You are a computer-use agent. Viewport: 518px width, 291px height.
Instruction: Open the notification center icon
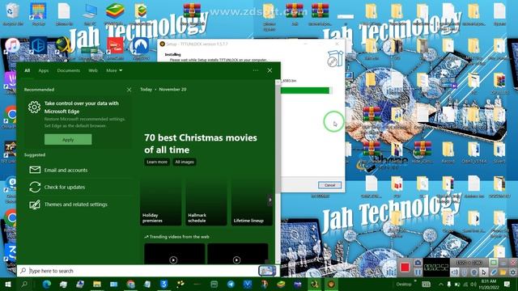coord(507,284)
